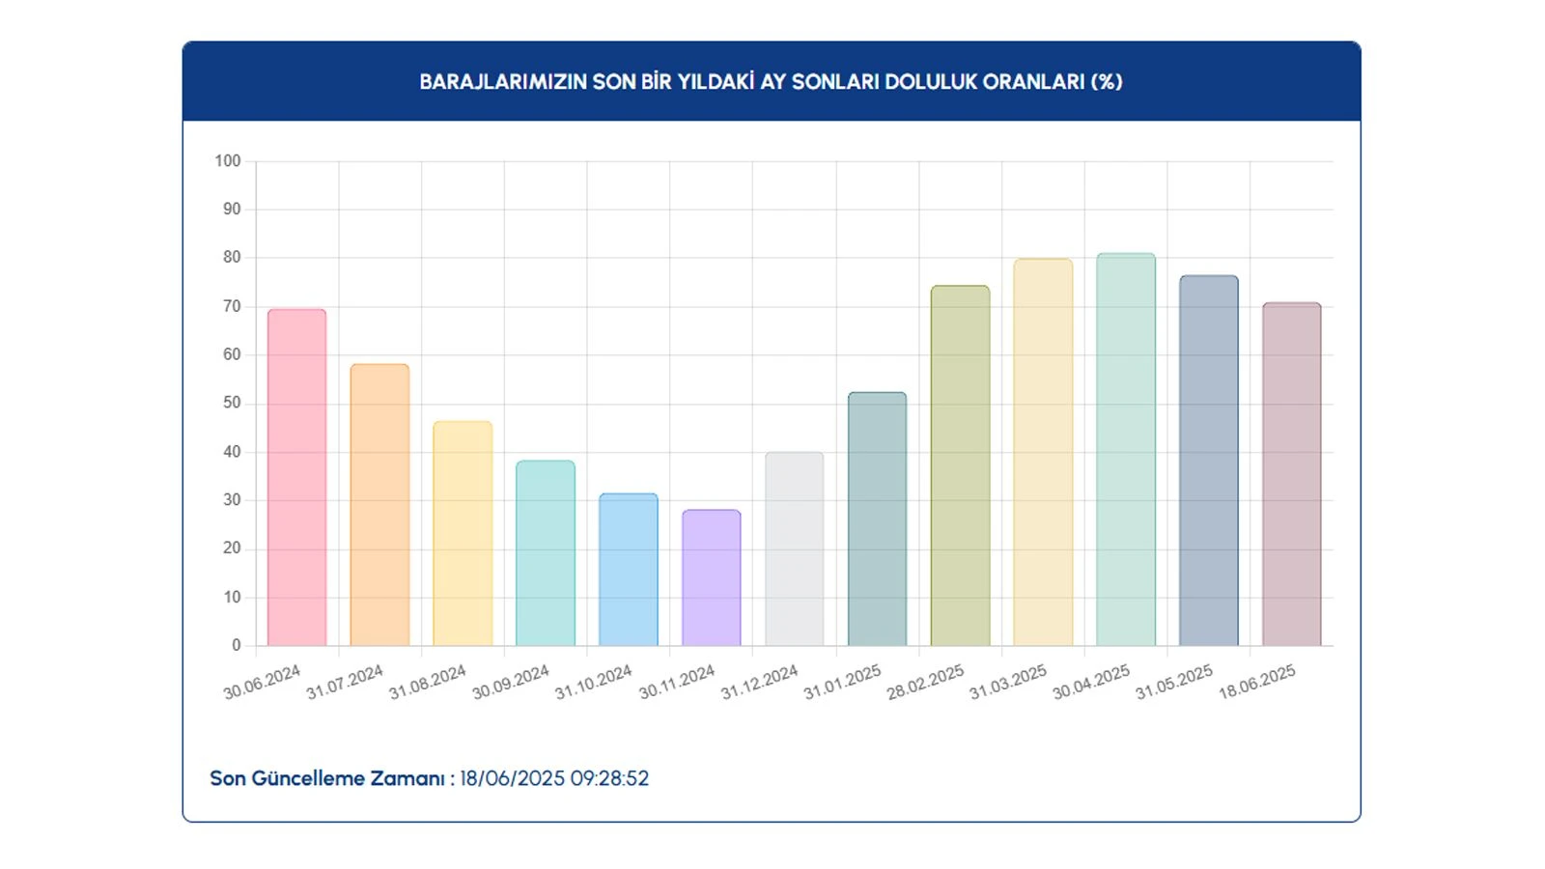Image resolution: width=1545 pixels, height=869 pixels.
Task: Select the mauve bar for 18.06.2025
Action: click(x=1292, y=474)
